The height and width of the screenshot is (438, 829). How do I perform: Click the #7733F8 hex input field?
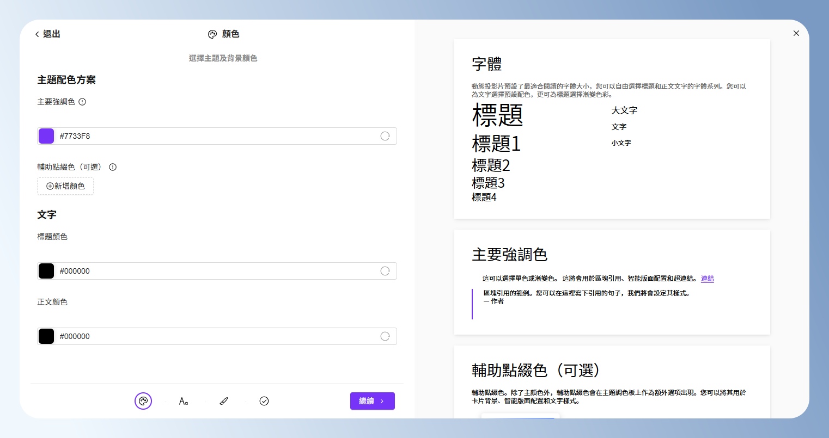click(x=212, y=136)
